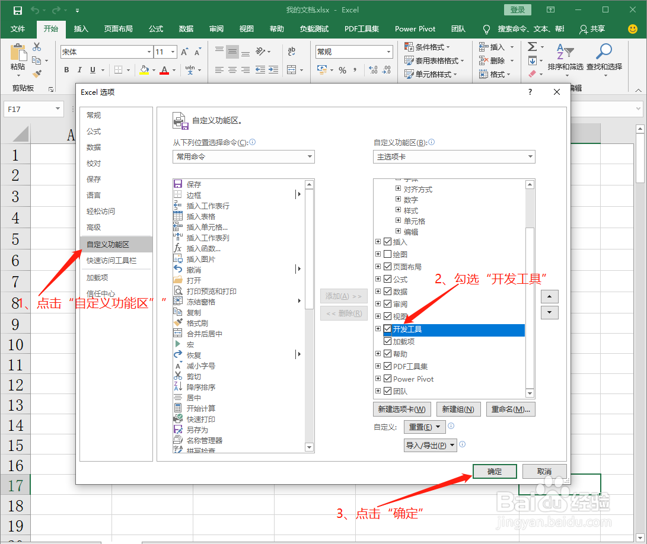
Task: Toggle the 页面布局 tab checkbox
Action: 387,267
